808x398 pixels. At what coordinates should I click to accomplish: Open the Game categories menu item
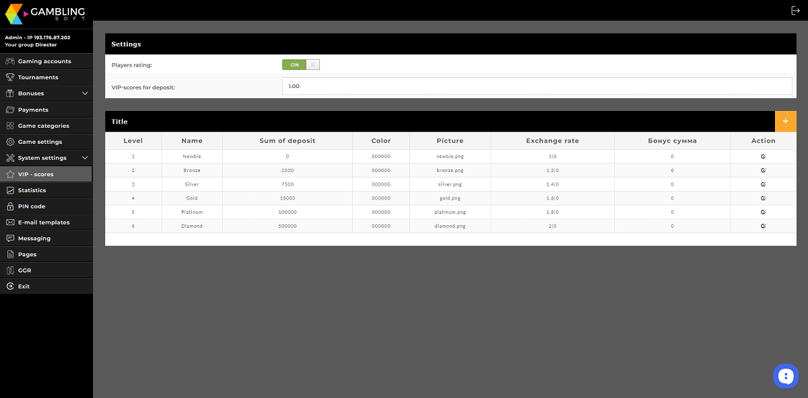point(46,126)
